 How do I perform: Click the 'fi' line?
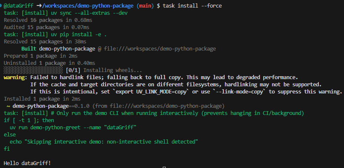click(x=7, y=149)
